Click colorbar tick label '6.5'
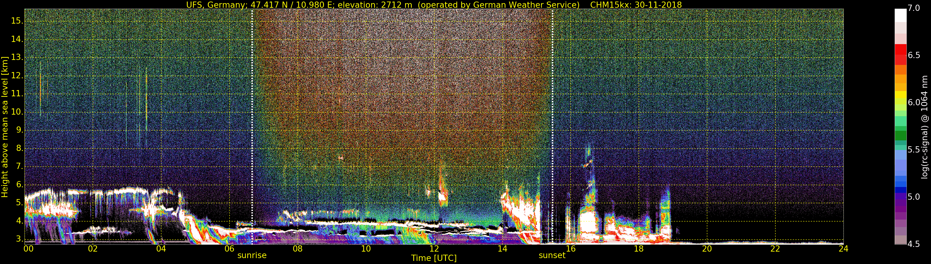Viewport: 931px width, 264px height. coord(914,55)
